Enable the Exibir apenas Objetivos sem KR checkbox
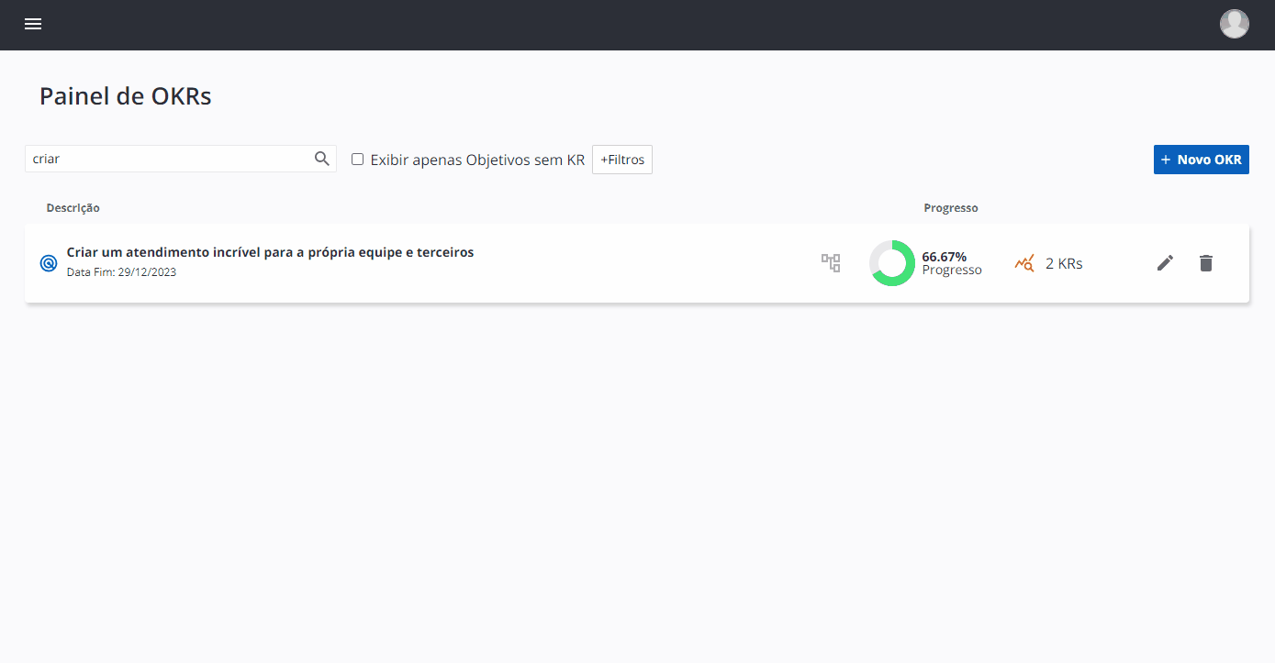 [358, 159]
